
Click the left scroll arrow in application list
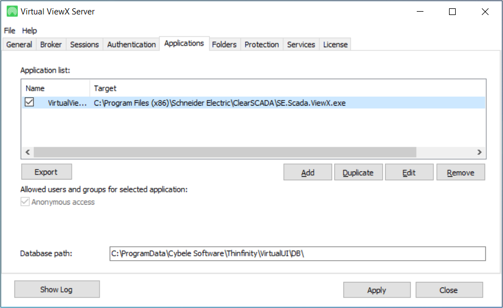27,152
